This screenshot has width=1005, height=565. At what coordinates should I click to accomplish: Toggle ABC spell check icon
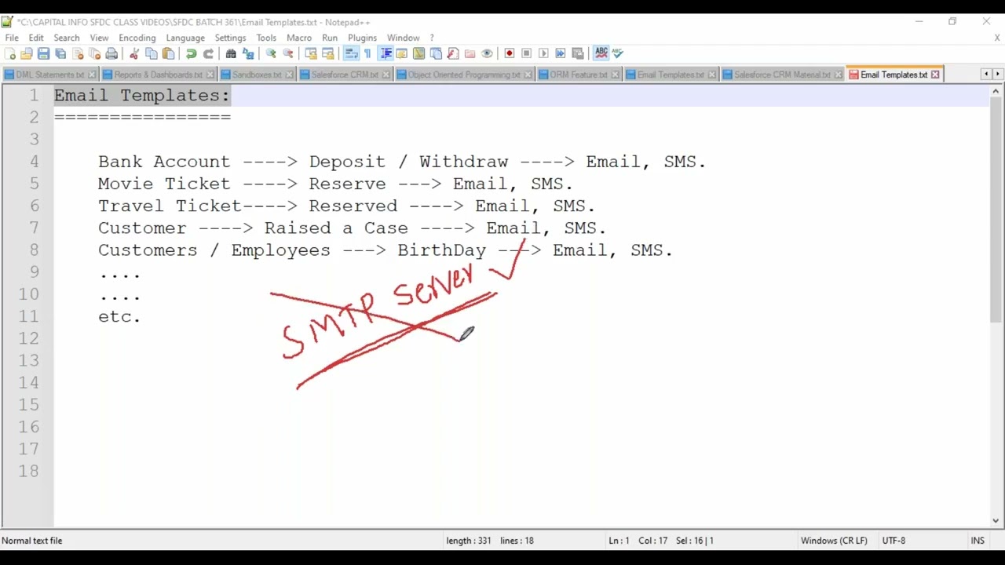tap(601, 53)
